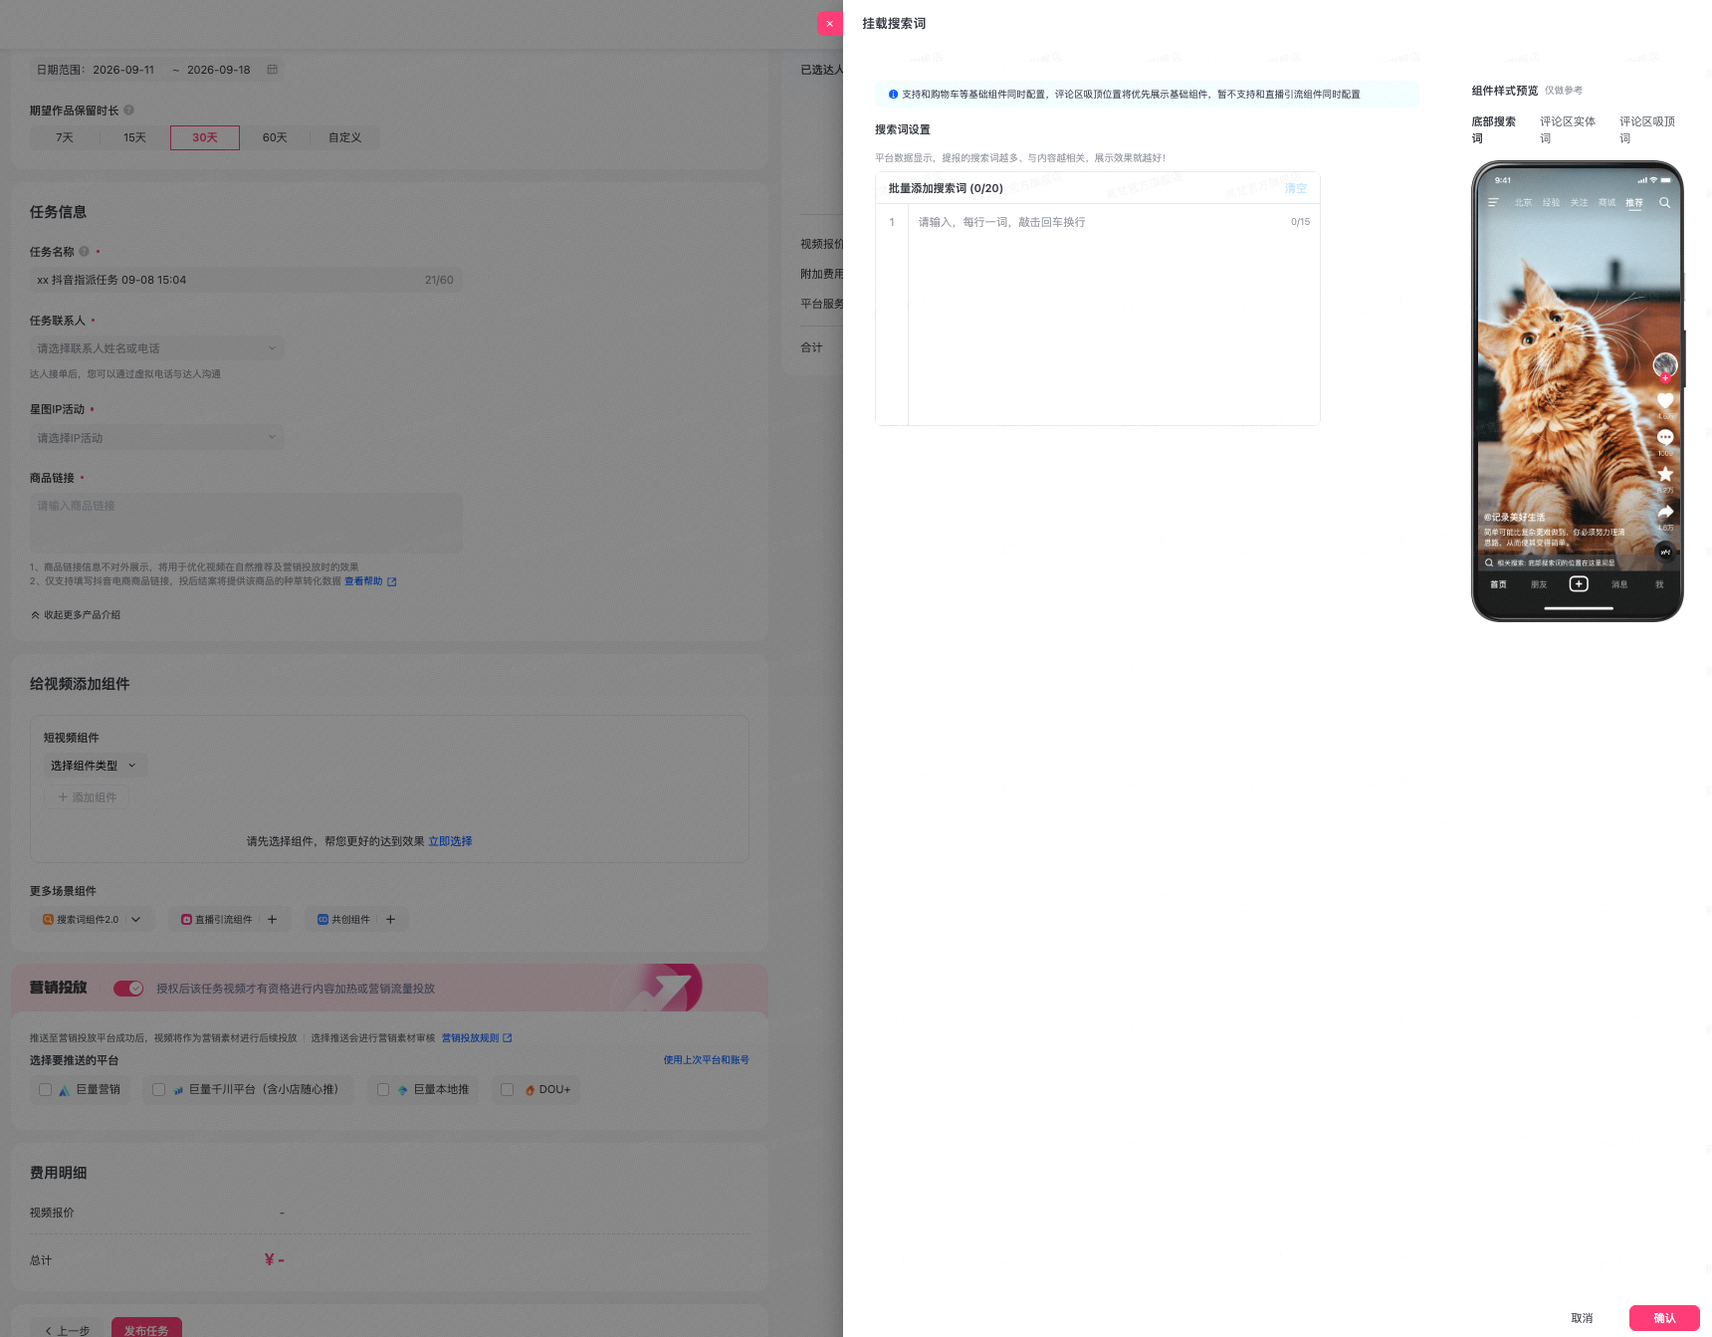Toggle the 营销投放 switch
Image resolution: width=1712 pixels, height=1337 pixels.
tap(128, 989)
